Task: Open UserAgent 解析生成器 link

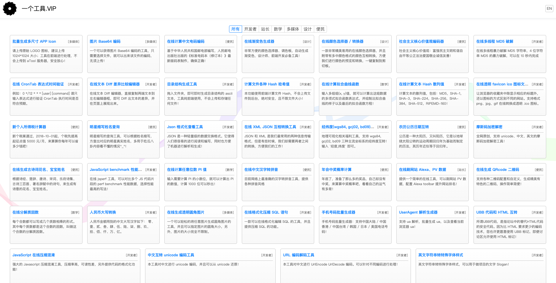Action: click(x=418, y=212)
